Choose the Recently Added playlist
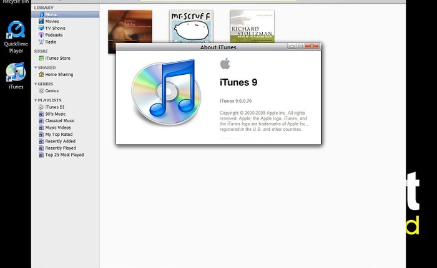Screen dimensions: 437x268 pyautogui.click(x=60, y=141)
